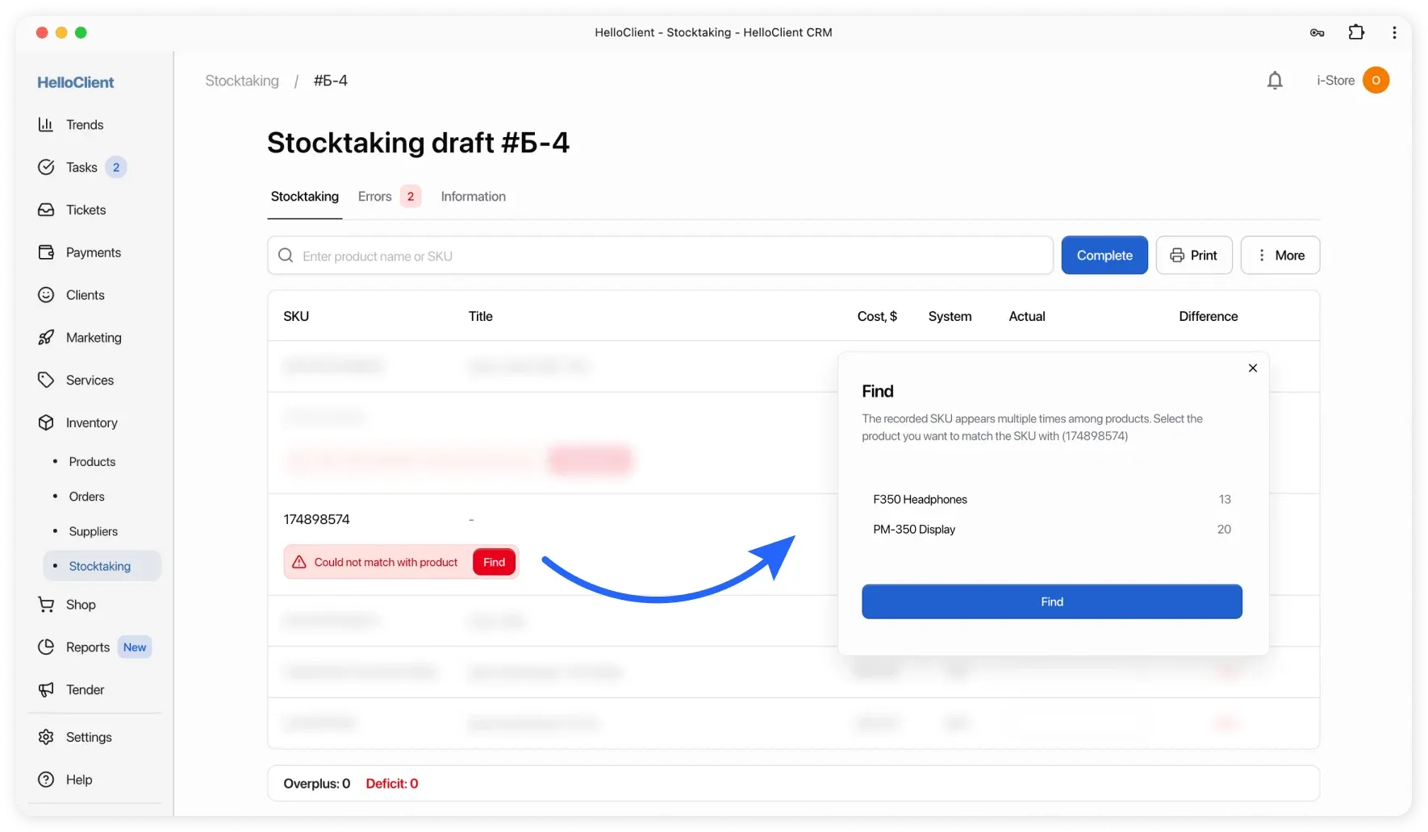Click the Tender megaphone icon
This screenshot has height=832, width=1428.
click(46, 690)
